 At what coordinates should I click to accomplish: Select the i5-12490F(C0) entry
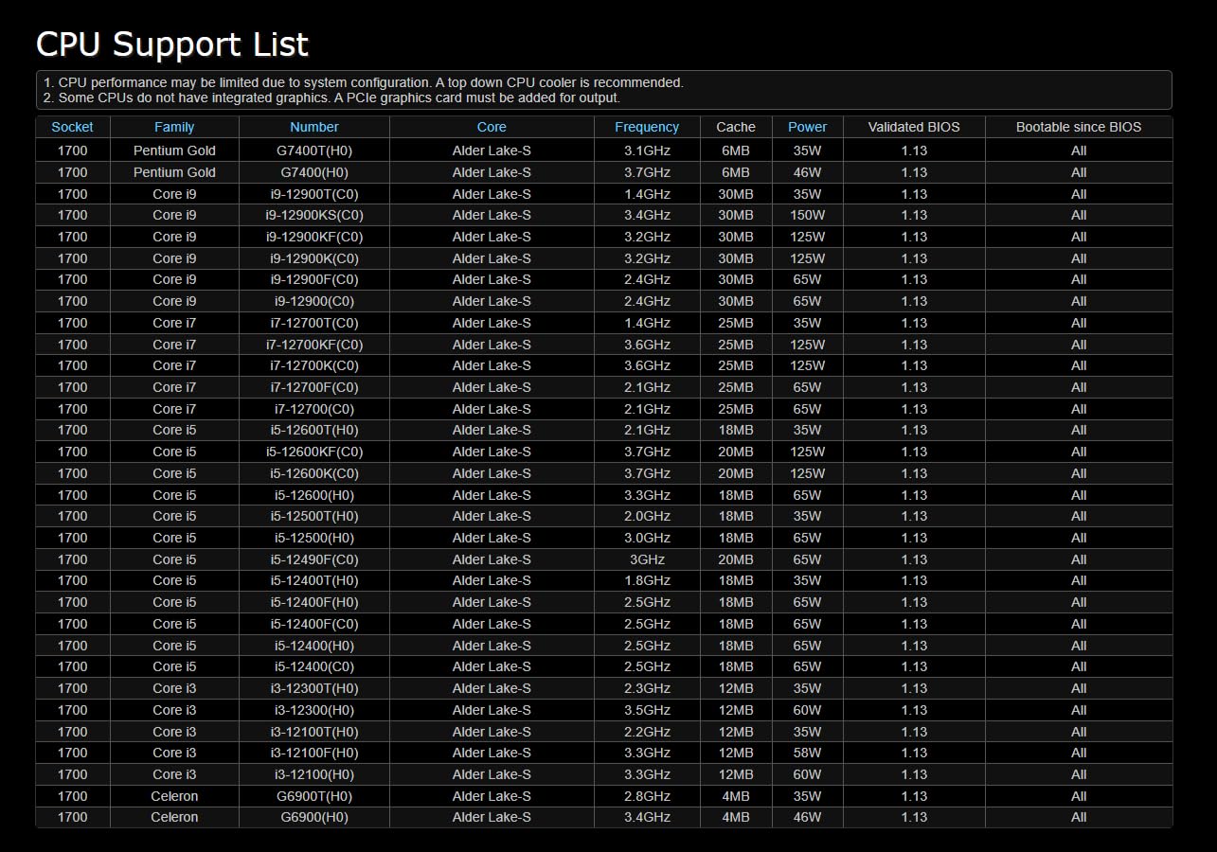(314, 559)
